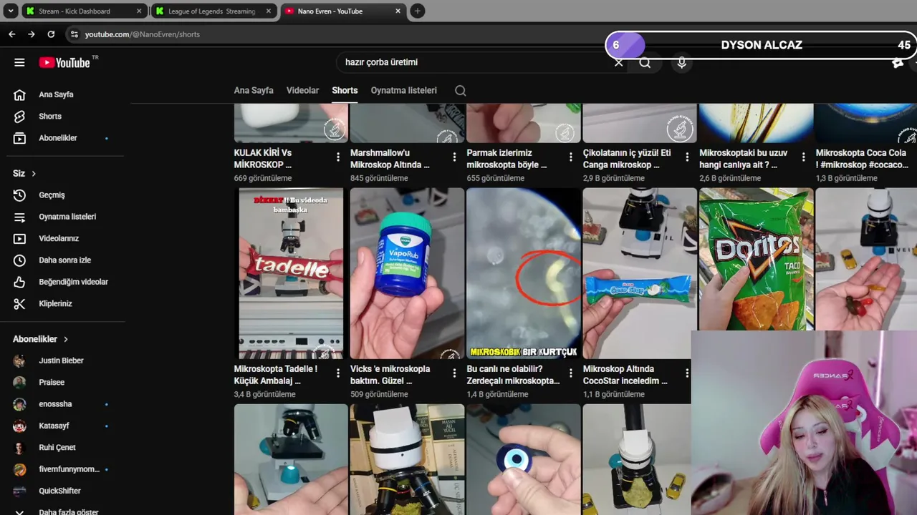The image size is (917, 515).
Task: Open the YouTube hamburger guide menu
Action: [x=19, y=62]
